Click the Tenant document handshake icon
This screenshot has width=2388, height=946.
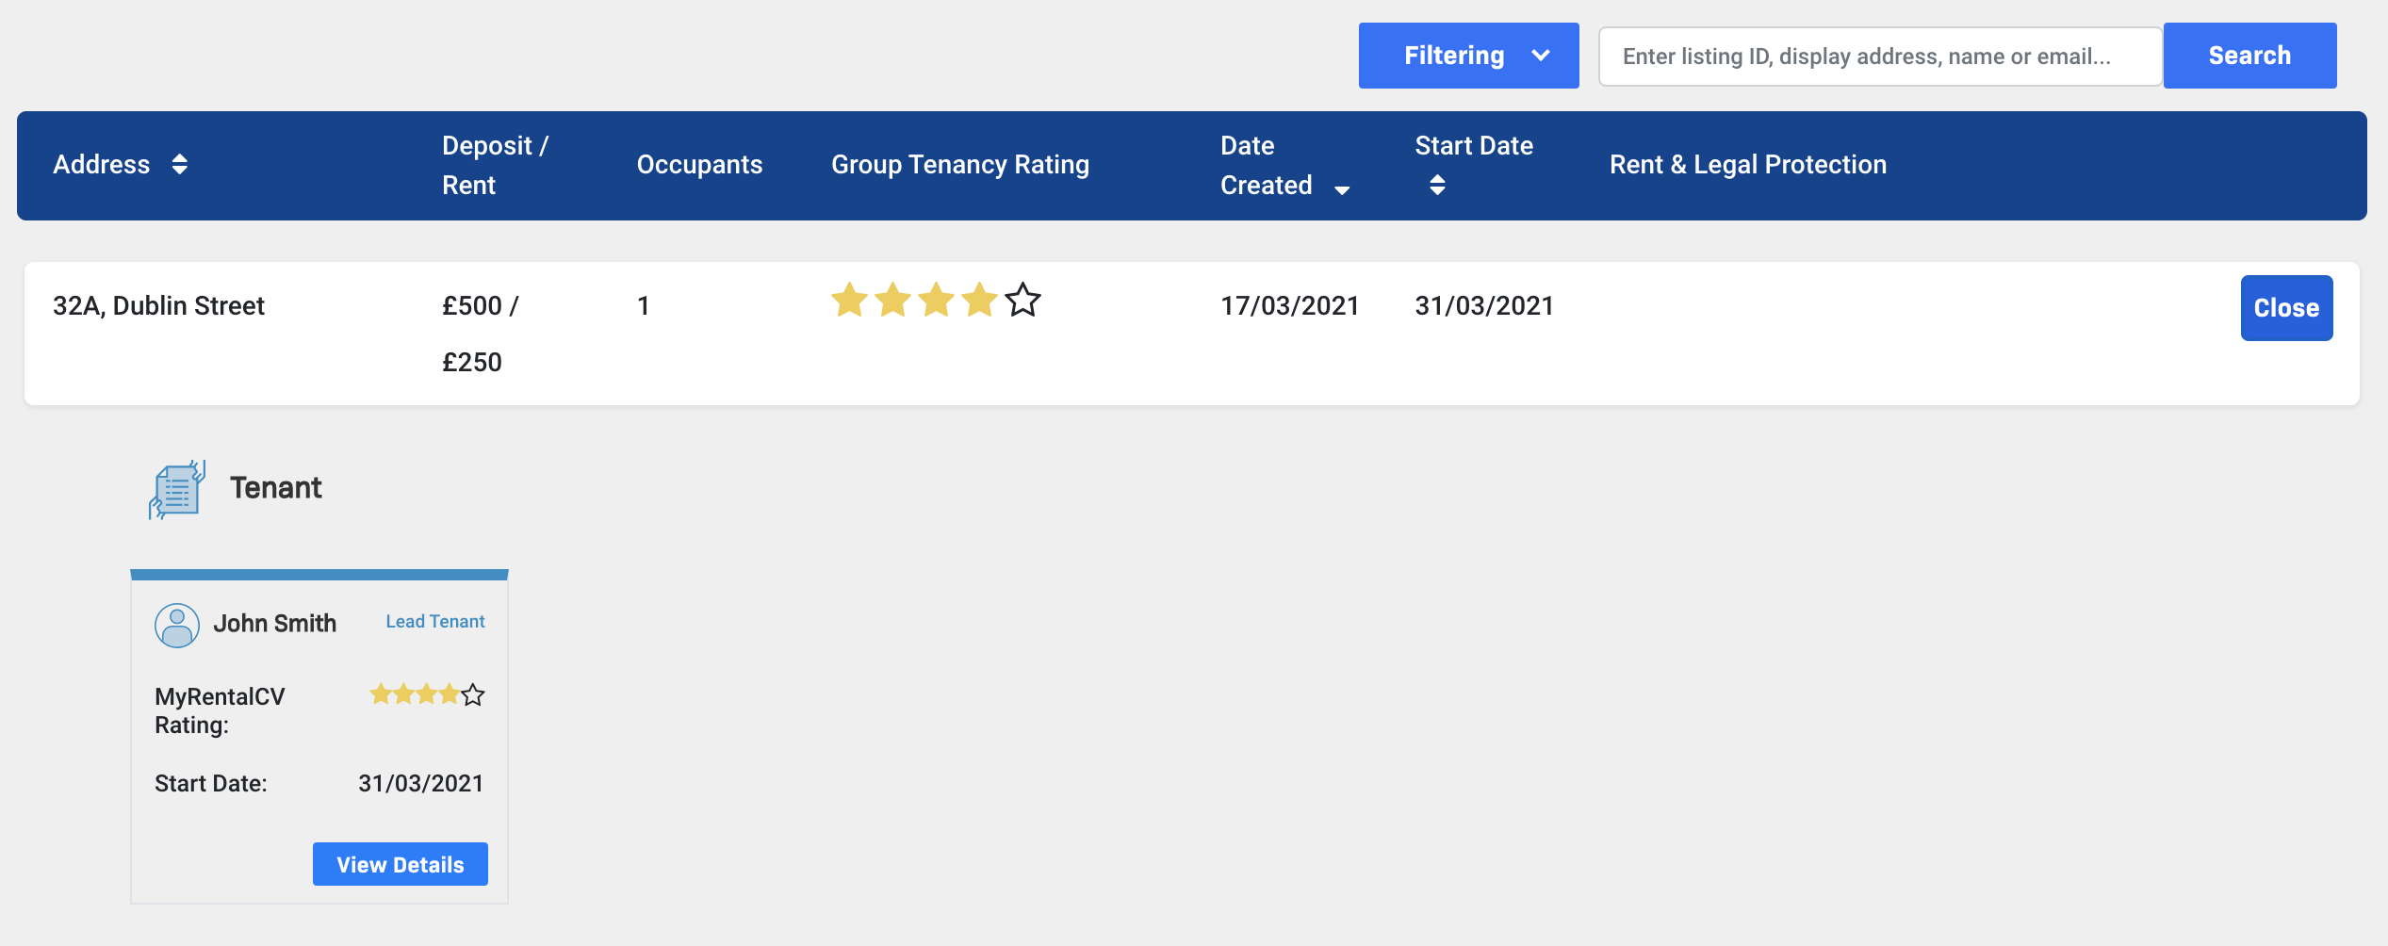[176, 489]
